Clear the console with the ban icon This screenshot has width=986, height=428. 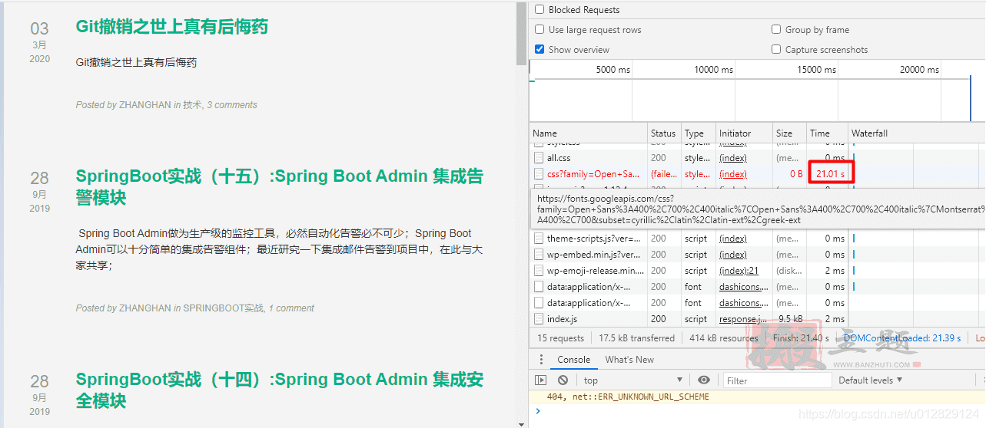click(x=563, y=380)
